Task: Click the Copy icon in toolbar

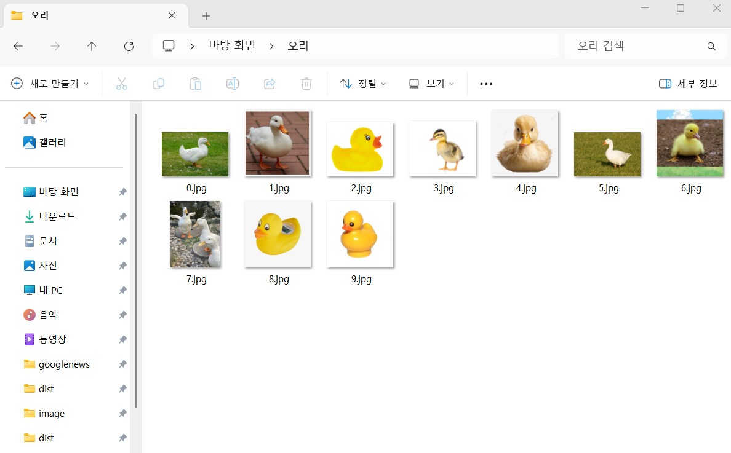Action: pos(159,84)
